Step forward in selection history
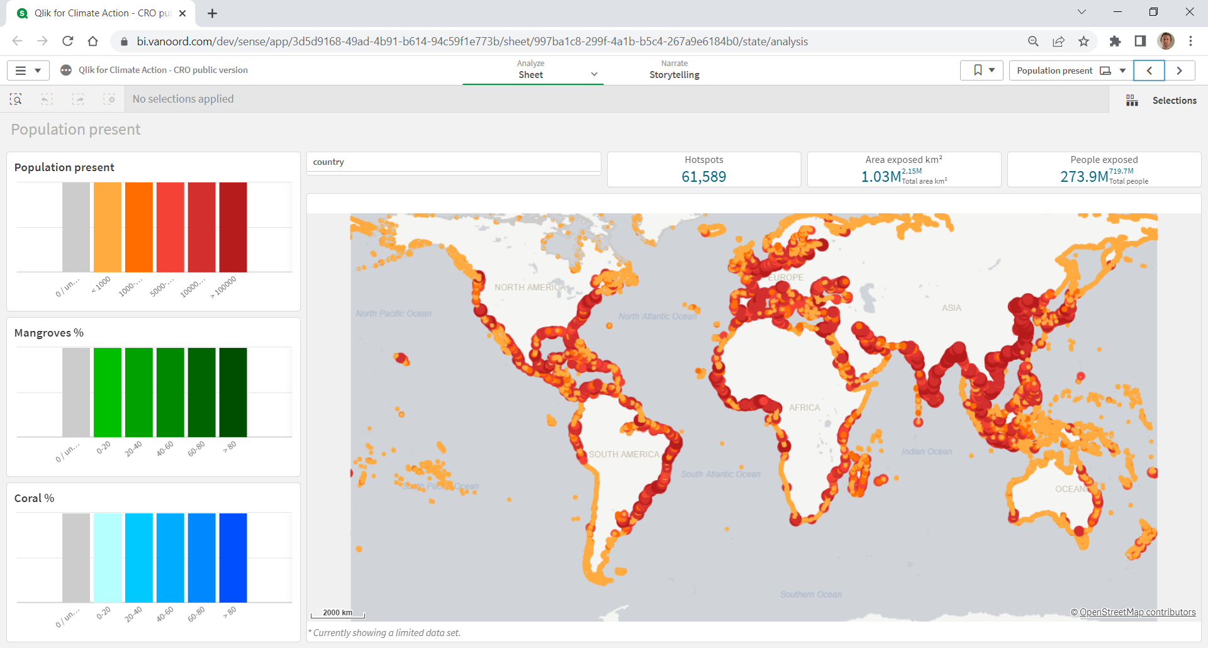The height and width of the screenshot is (648, 1208). click(79, 99)
